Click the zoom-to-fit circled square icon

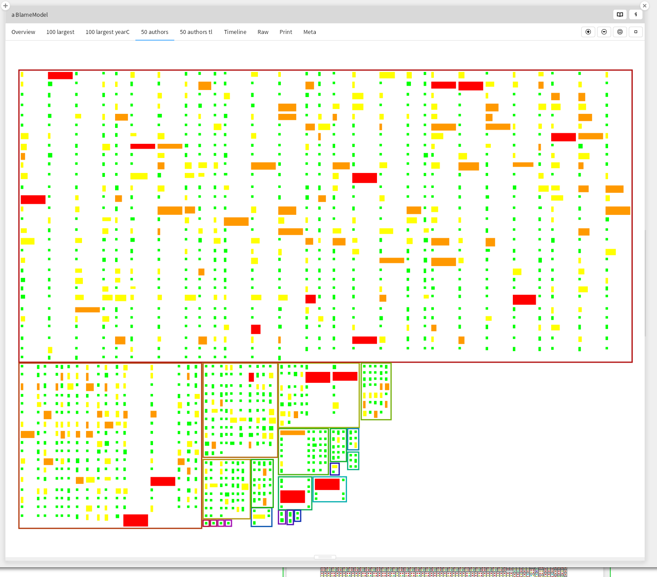click(x=620, y=32)
